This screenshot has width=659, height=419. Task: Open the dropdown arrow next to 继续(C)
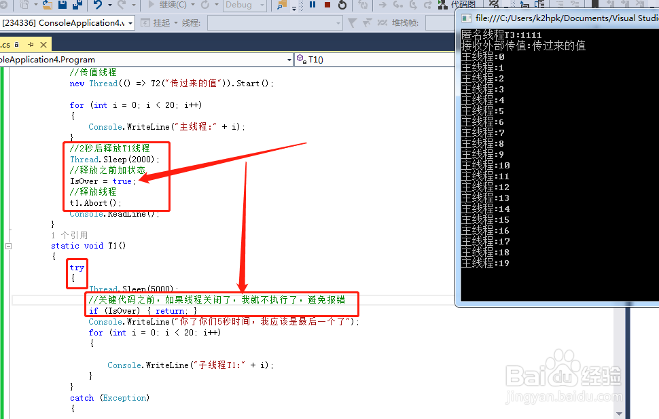[x=193, y=5]
